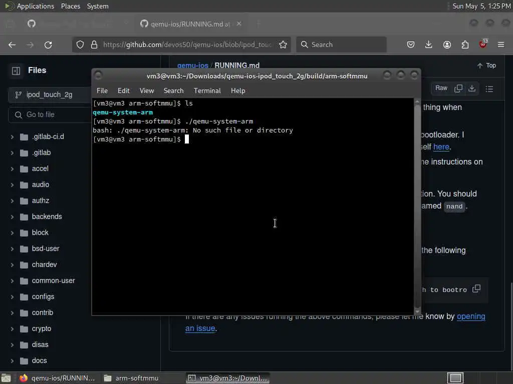Open the configs folder row
Screen dimensions: 513x384
pyautogui.click(x=49, y=297)
